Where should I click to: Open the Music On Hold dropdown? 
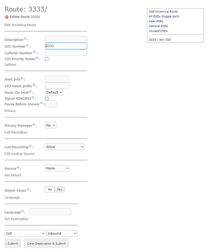pyautogui.click(x=54, y=92)
